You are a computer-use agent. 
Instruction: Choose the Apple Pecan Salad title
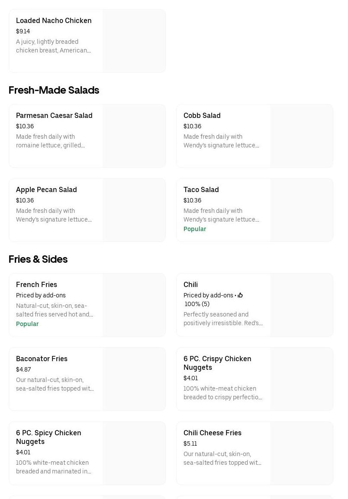coord(46,189)
